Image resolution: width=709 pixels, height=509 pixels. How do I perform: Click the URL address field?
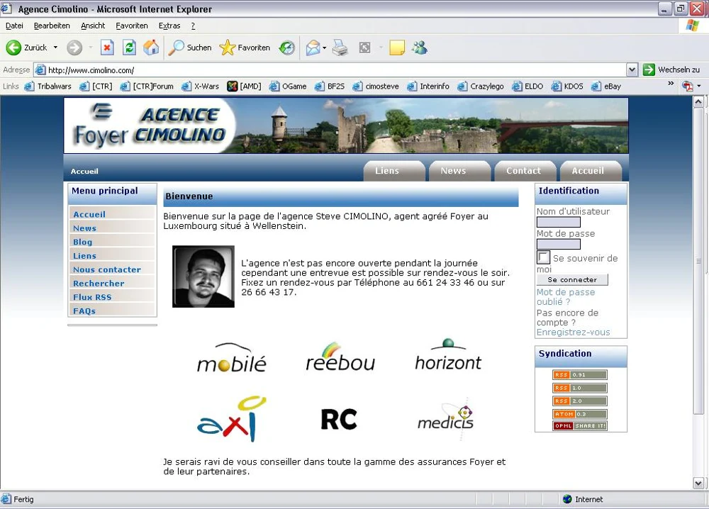tap(331, 70)
